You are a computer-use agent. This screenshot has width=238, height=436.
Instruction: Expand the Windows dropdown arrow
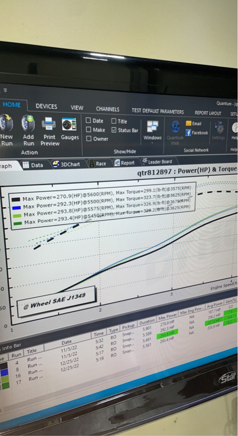pyautogui.click(x=152, y=143)
